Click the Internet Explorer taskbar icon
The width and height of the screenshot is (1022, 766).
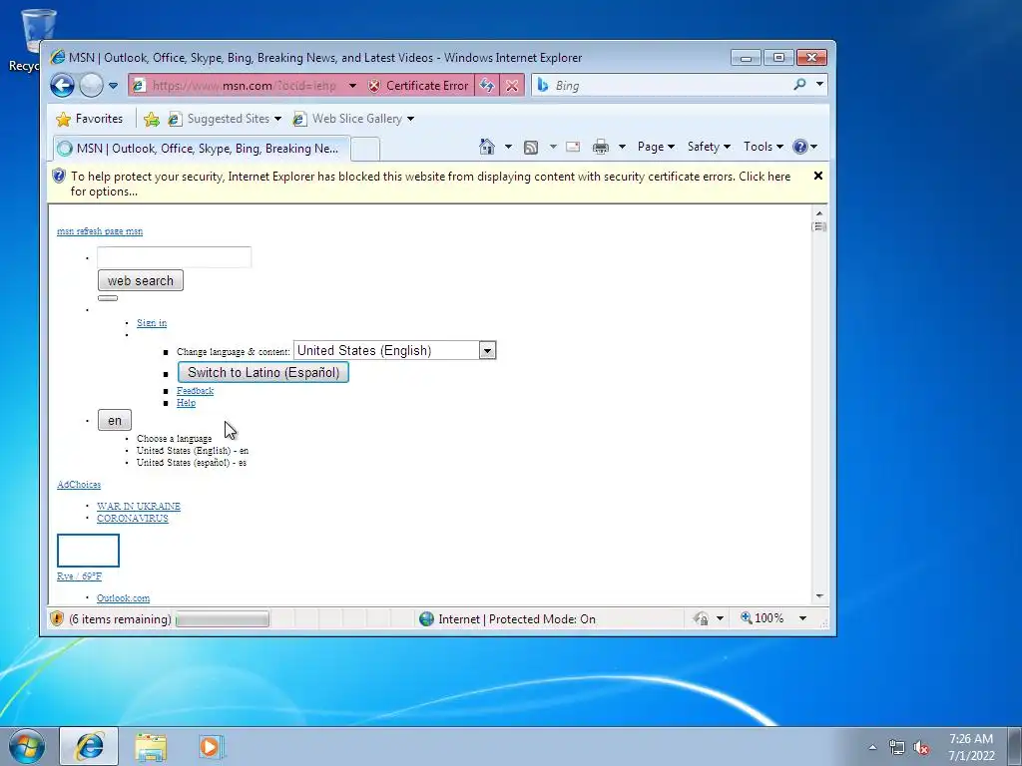pos(89,746)
